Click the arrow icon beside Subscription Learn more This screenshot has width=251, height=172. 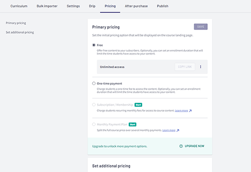[x=190, y=111]
